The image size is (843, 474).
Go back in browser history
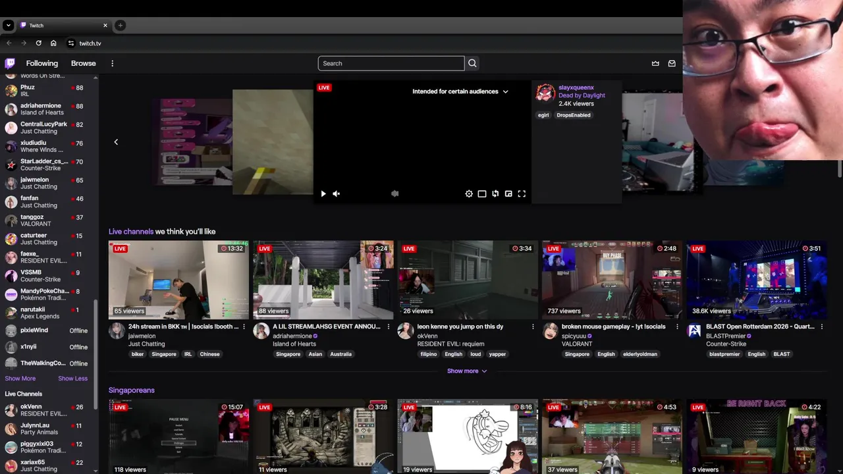coord(9,43)
